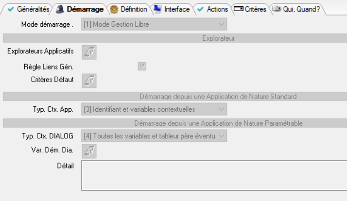The height and width of the screenshot is (201, 347).
Task: Click inside the Détail text box
Action: 214,176
